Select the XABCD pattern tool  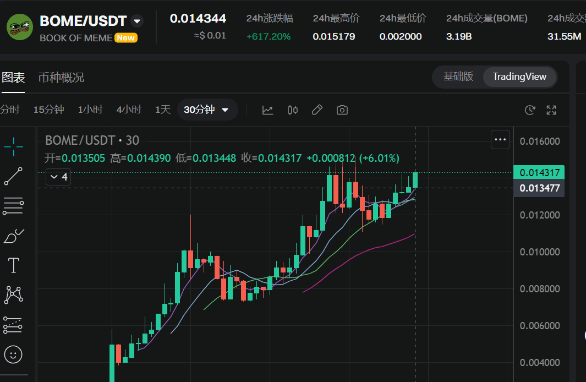(x=13, y=295)
